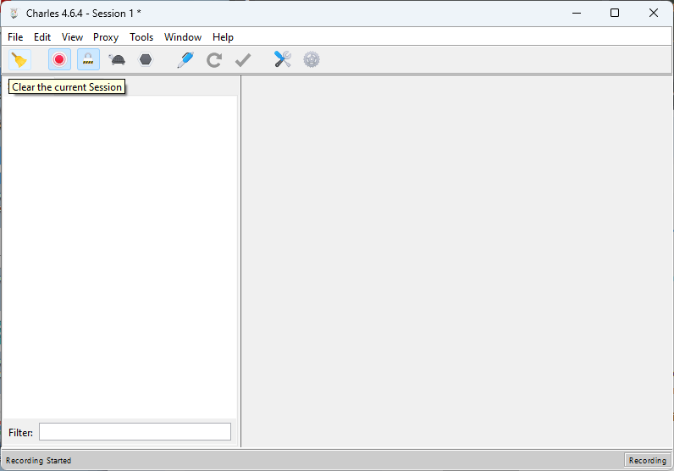Maximize the Charles window

coord(615,13)
